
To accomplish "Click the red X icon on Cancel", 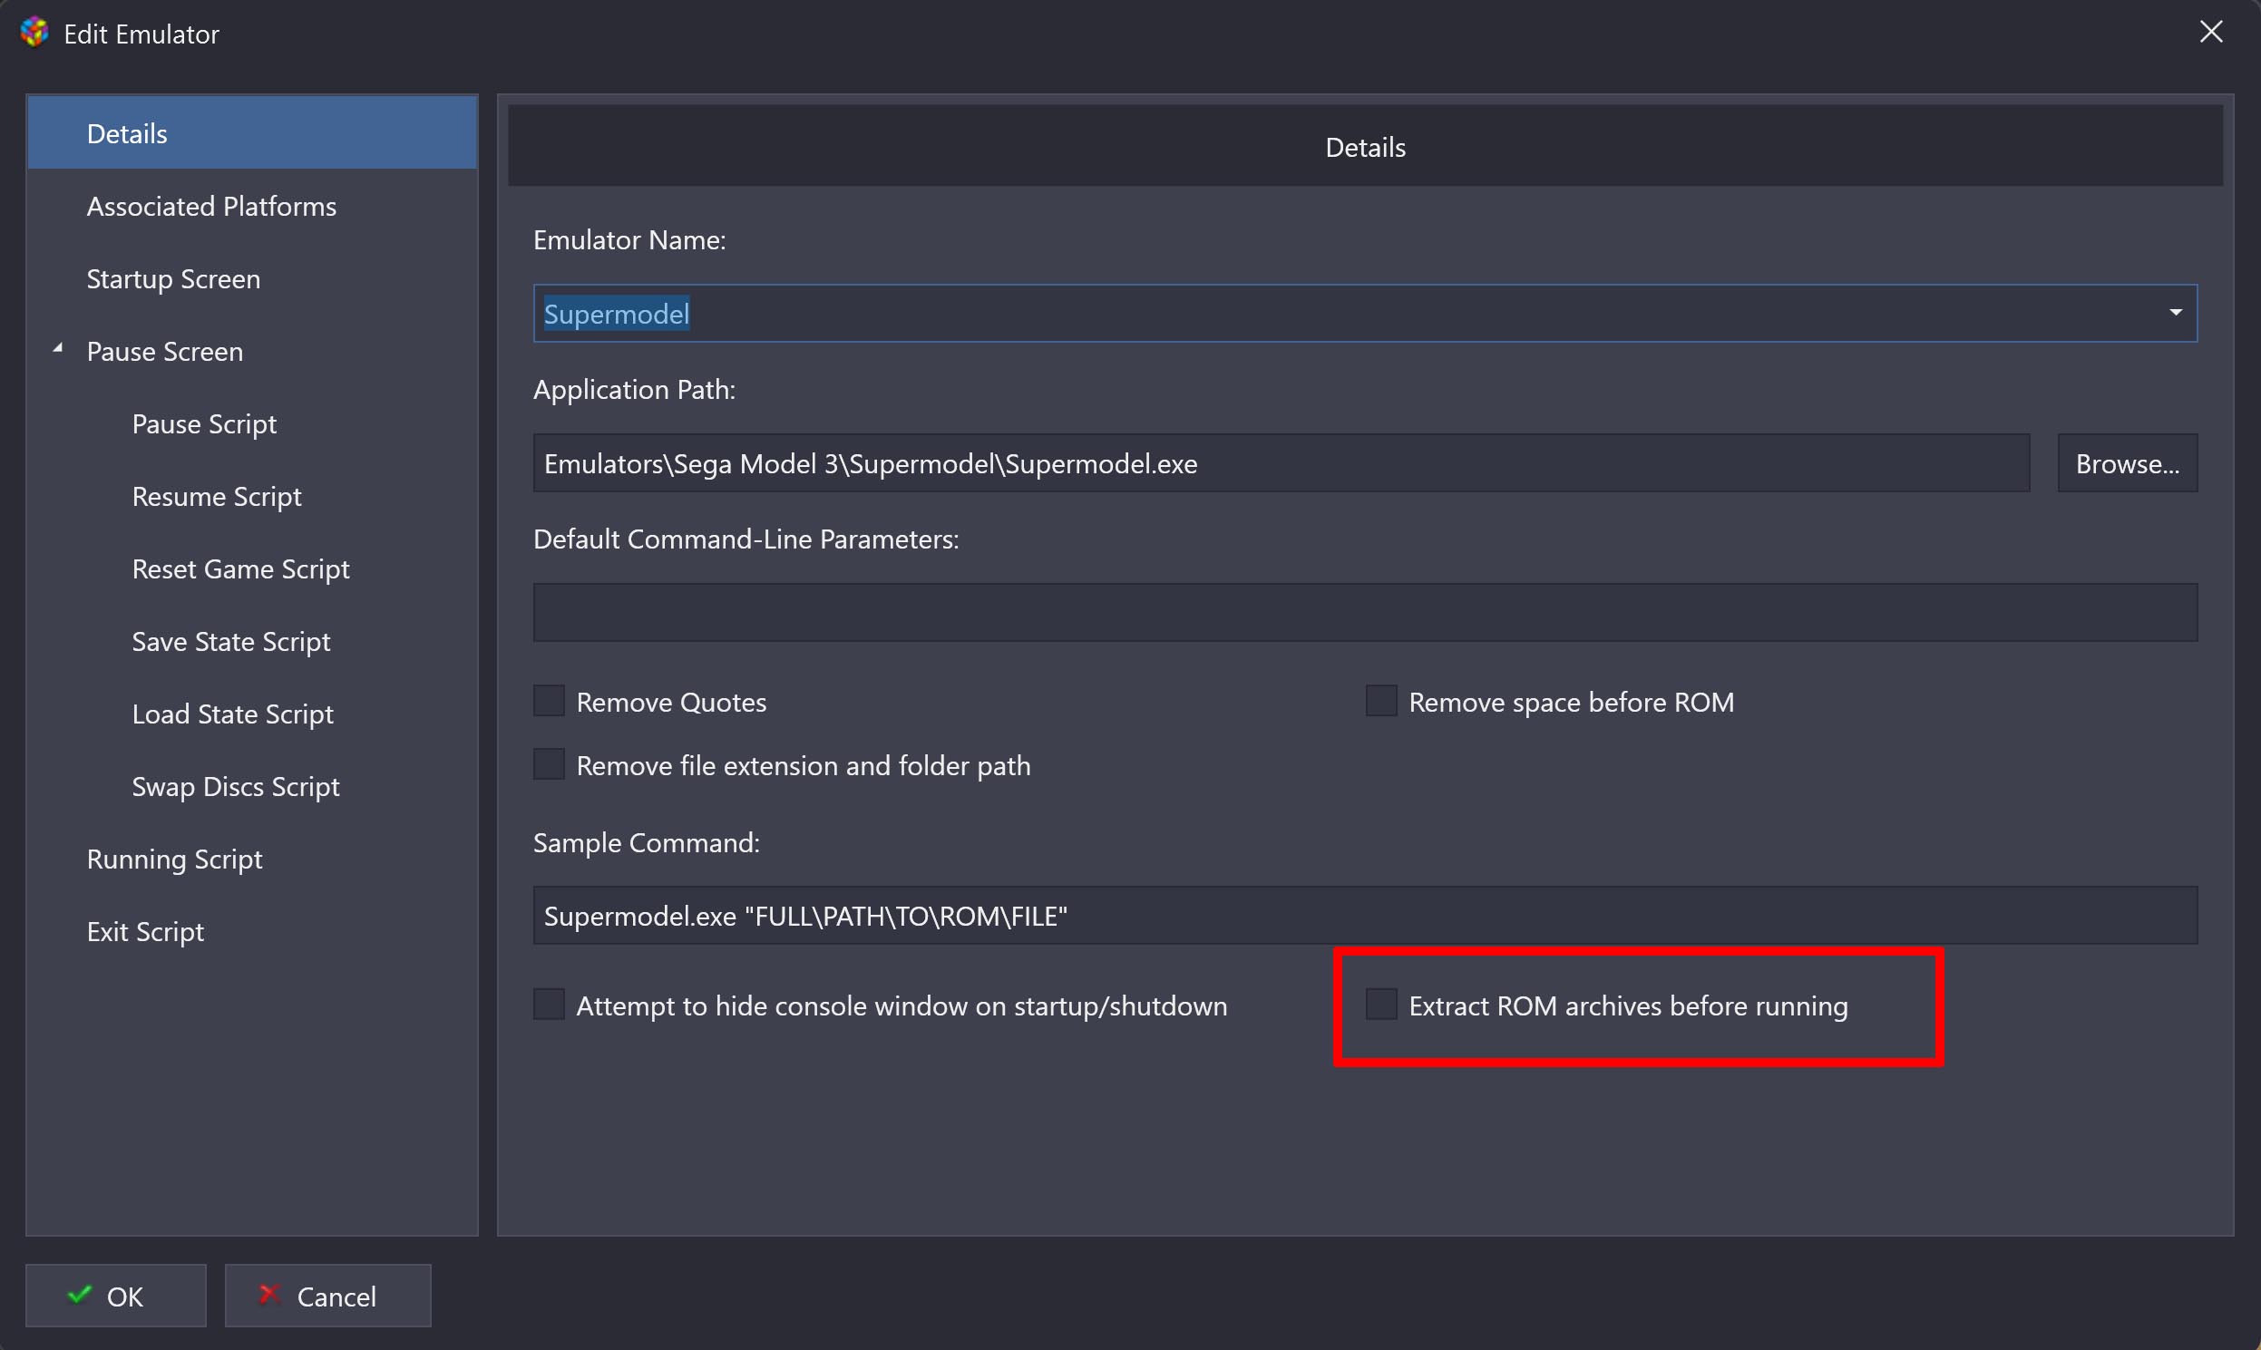I will pyautogui.click(x=269, y=1294).
